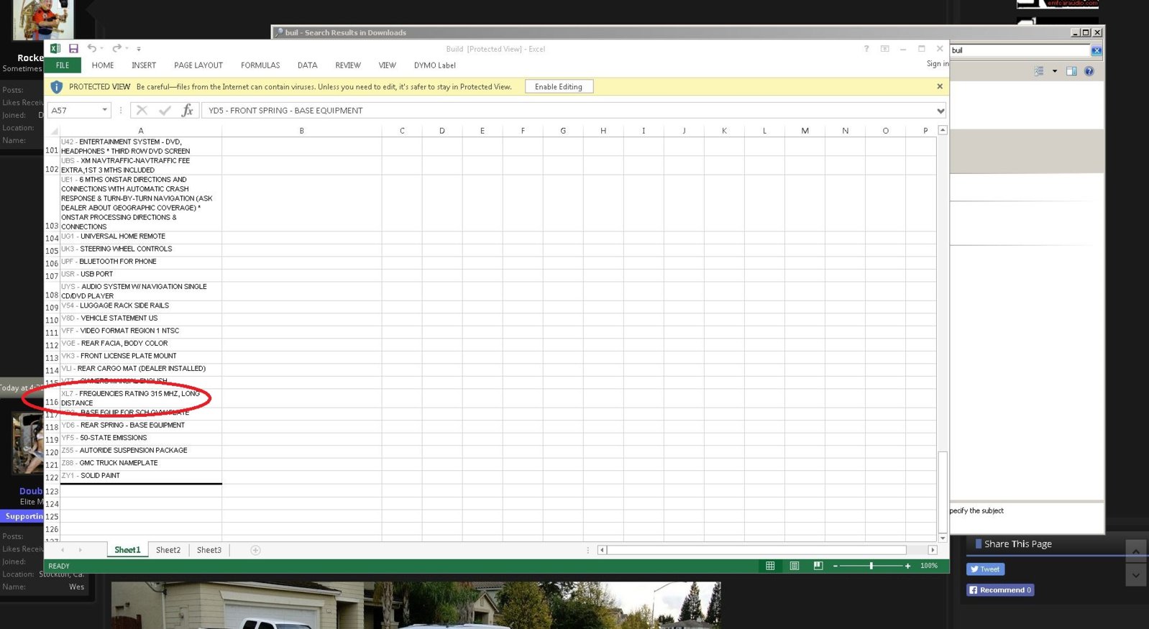Screen dimensions: 1149x629
Task: Select row 104 header
Action: pos(52,238)
